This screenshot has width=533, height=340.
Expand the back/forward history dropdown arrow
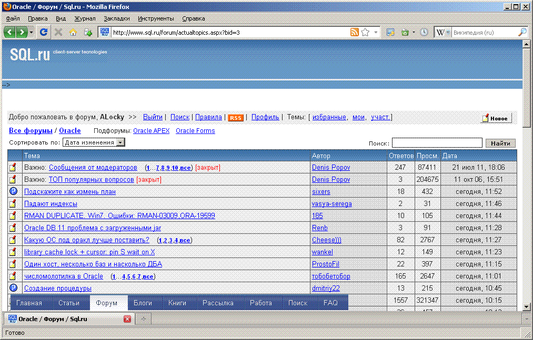32,32
